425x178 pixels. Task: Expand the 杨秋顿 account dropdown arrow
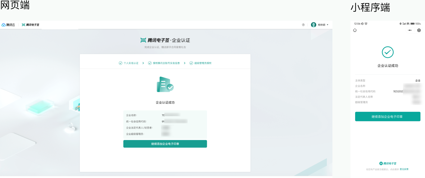coord(327,25)
